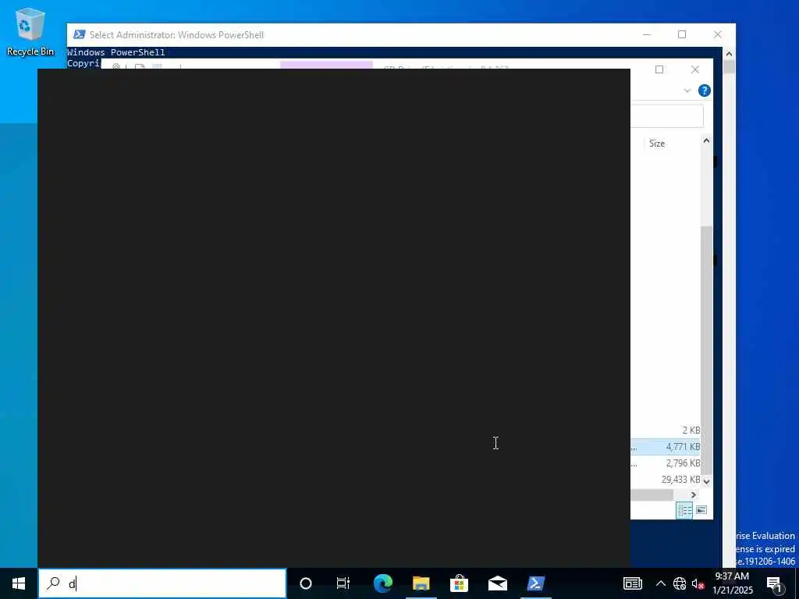The image size is (799, 599).
Task: Select the file row sized 29,433 KB
Action: (x=665, y=480)
